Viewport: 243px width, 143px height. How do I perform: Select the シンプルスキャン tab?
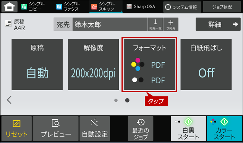tap(106, 6)
